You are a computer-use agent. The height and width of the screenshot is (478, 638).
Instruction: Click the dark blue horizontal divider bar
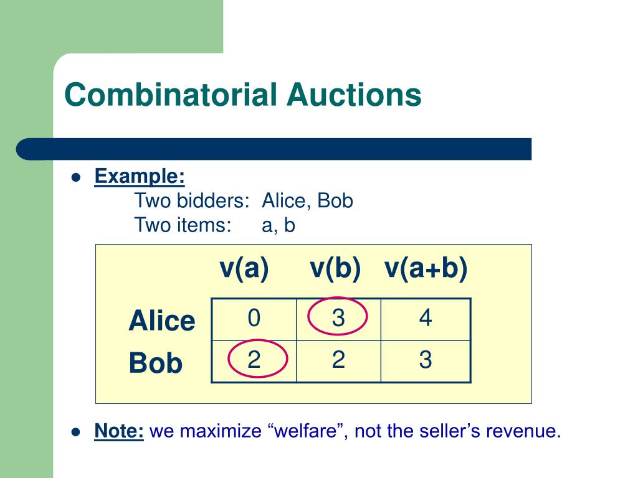pos(274,149)
